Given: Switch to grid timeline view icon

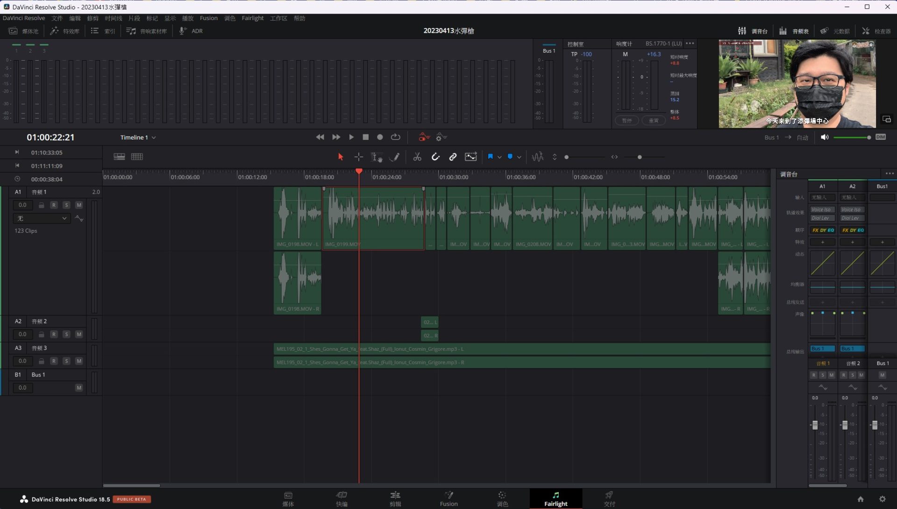Looking at the screenshot, I should coord(137,157).
